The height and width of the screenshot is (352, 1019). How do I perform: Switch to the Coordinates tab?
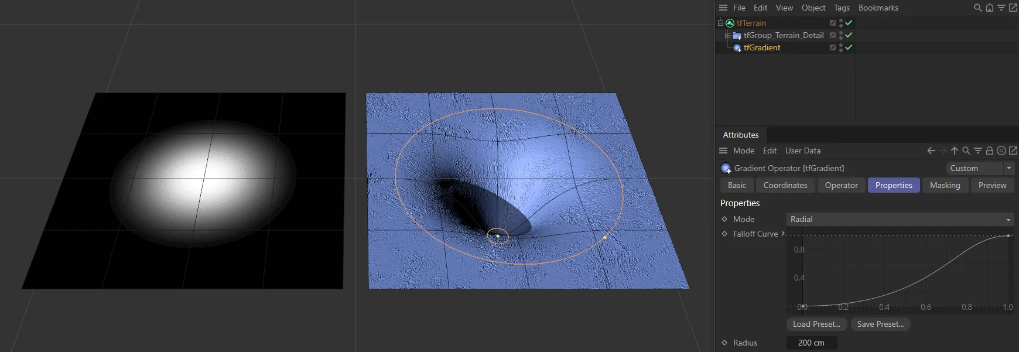[785, 185]
